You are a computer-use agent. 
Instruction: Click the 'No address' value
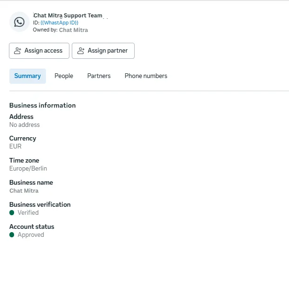[x=24, y=125]
